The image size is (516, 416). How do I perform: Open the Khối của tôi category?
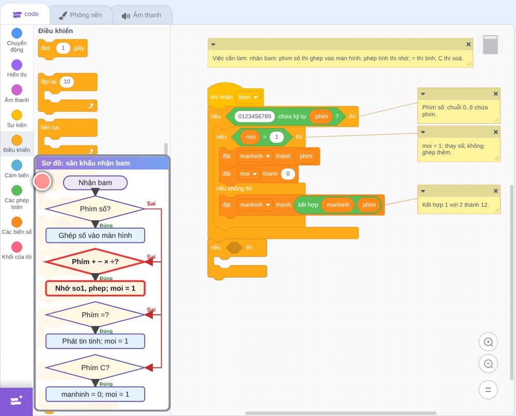click(x=17, y=251)
